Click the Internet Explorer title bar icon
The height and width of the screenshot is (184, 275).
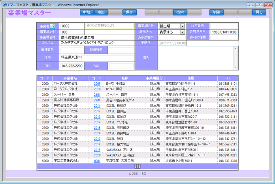pos(5,5)
